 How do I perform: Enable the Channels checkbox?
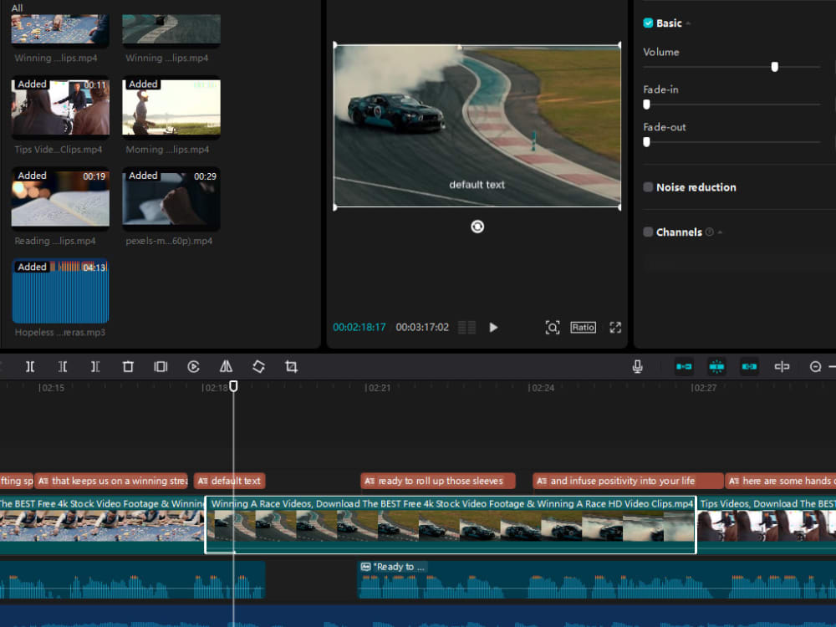[x=648, y=232]
